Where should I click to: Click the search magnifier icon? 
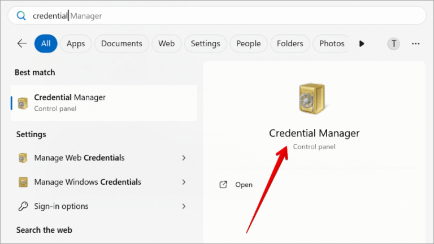pyautogui.click(x=21, y=16)
